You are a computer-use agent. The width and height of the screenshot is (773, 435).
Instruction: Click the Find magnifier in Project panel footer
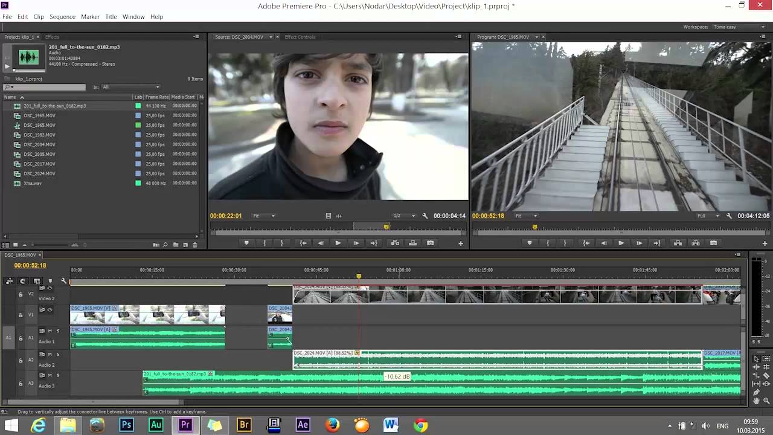pyautogui.click(x=165, y=245)
